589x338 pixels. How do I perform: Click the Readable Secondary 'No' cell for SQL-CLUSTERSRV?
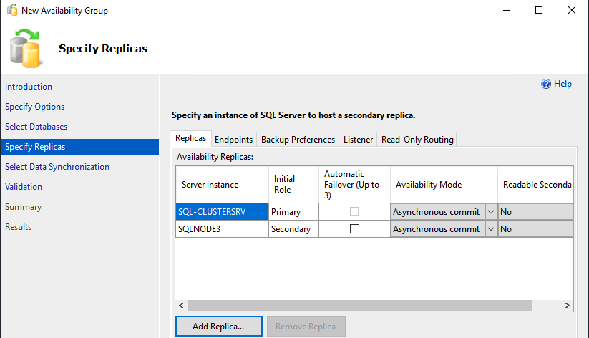coord(535,212)
